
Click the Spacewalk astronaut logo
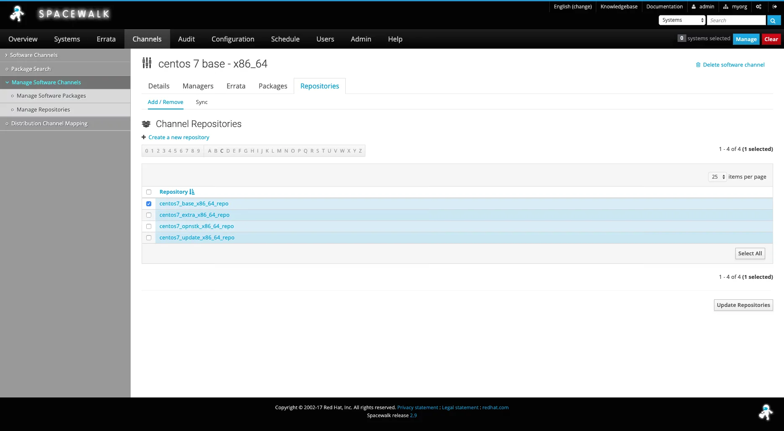pos(17,13)
